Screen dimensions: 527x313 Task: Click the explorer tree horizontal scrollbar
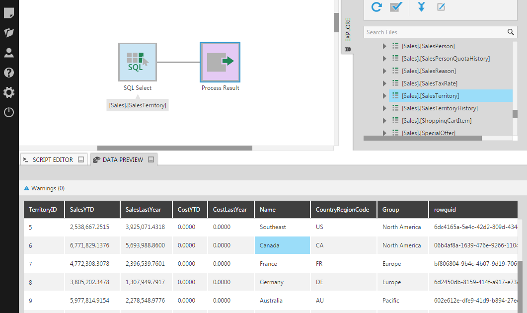click(x=423, y=138)
